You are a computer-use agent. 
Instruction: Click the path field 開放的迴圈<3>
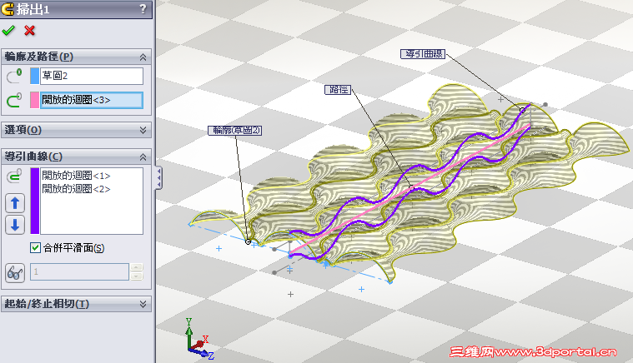(92, 100)
